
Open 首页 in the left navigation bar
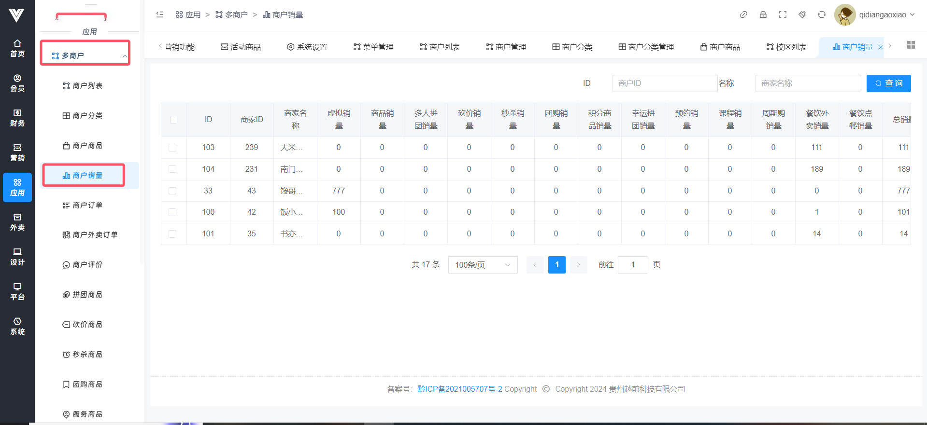click(17, 48)
